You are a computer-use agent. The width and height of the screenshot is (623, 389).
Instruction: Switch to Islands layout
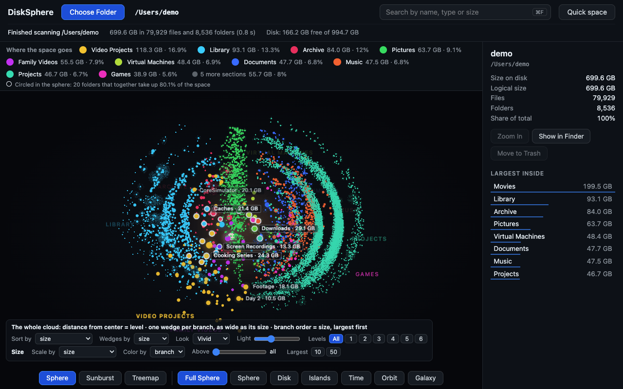click(x=320, y=378)
